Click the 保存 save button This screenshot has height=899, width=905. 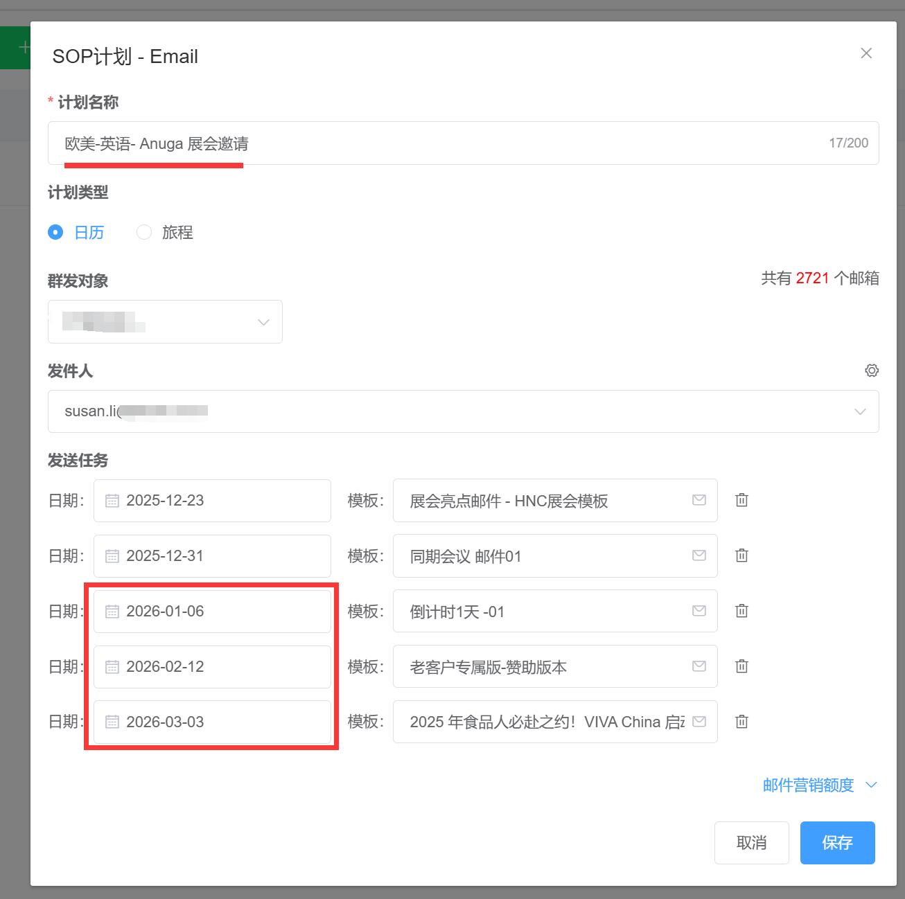click(x=837, y=843)
